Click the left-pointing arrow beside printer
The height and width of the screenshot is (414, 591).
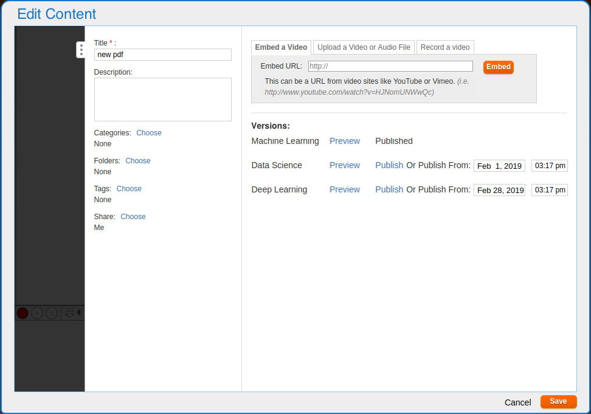pyautogui.click(x=78, y=313)
